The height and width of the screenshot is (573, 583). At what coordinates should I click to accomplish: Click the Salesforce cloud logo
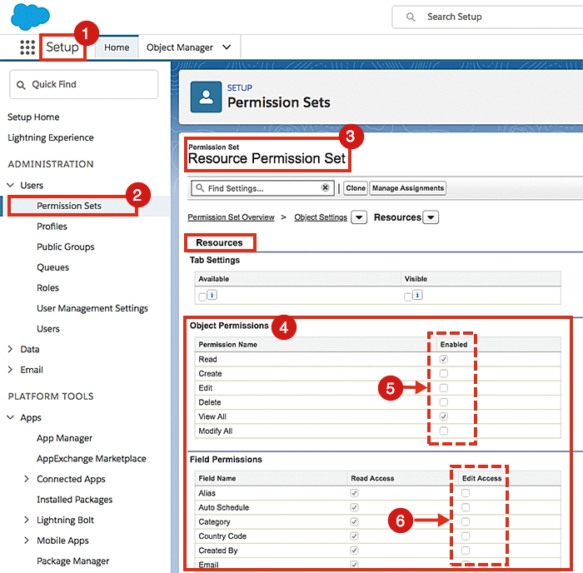pos(30,17)
